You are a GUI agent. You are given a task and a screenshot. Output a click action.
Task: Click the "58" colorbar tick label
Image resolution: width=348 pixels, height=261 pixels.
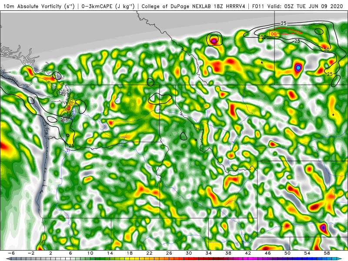327,253
